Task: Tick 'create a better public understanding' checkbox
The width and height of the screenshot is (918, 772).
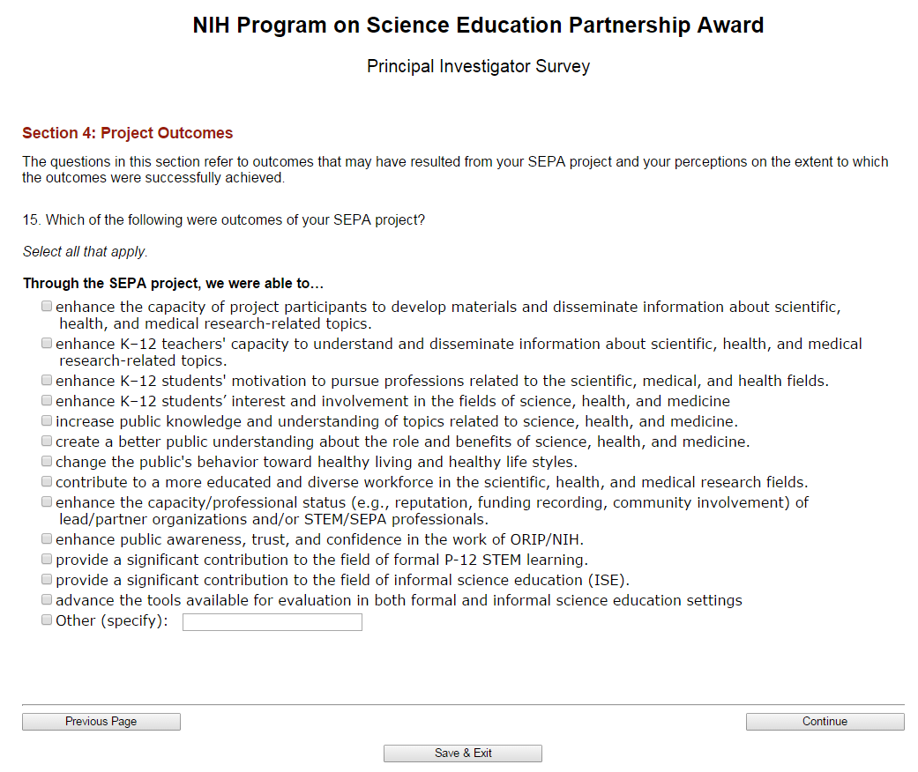Action: (x=46, y=442)
